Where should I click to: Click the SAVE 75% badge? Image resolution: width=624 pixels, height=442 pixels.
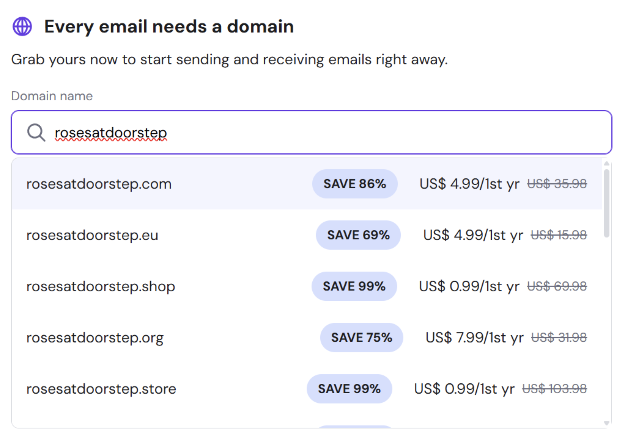pyautogui.click(x=361, y=338)
